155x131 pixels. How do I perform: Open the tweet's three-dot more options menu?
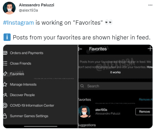click(150, 5)
